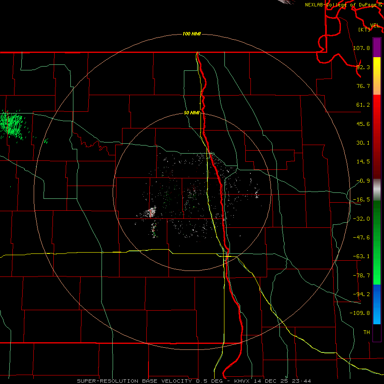Click the blue segment of the color bar
This screenshot has height=384, width=384.
click(x=377, y=304)
